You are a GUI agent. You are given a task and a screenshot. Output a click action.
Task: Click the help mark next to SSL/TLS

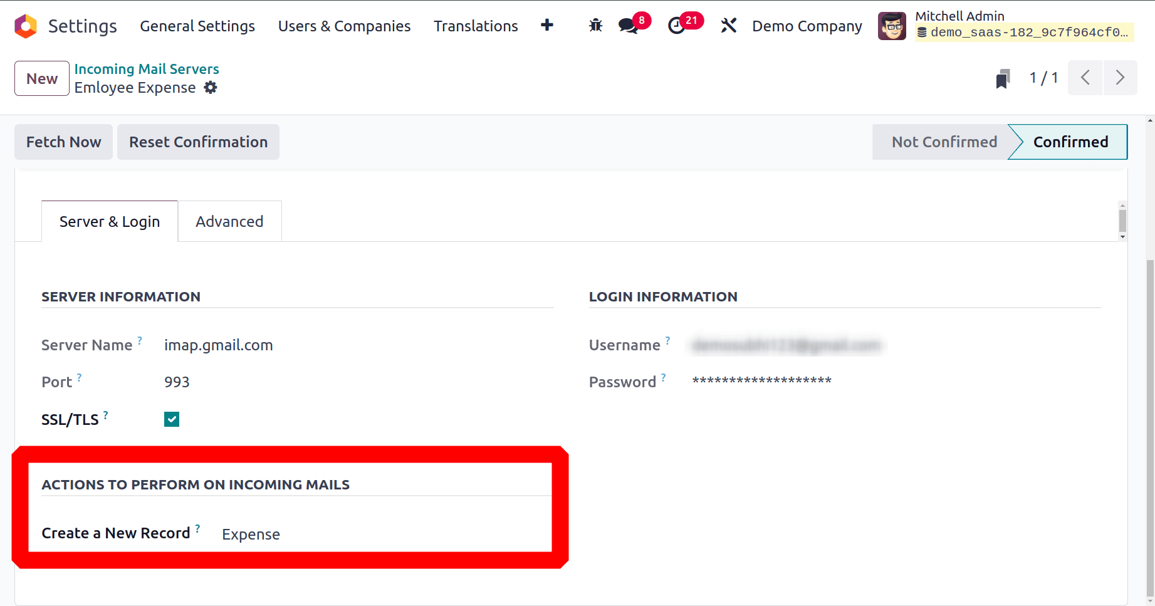click(105, 415)
